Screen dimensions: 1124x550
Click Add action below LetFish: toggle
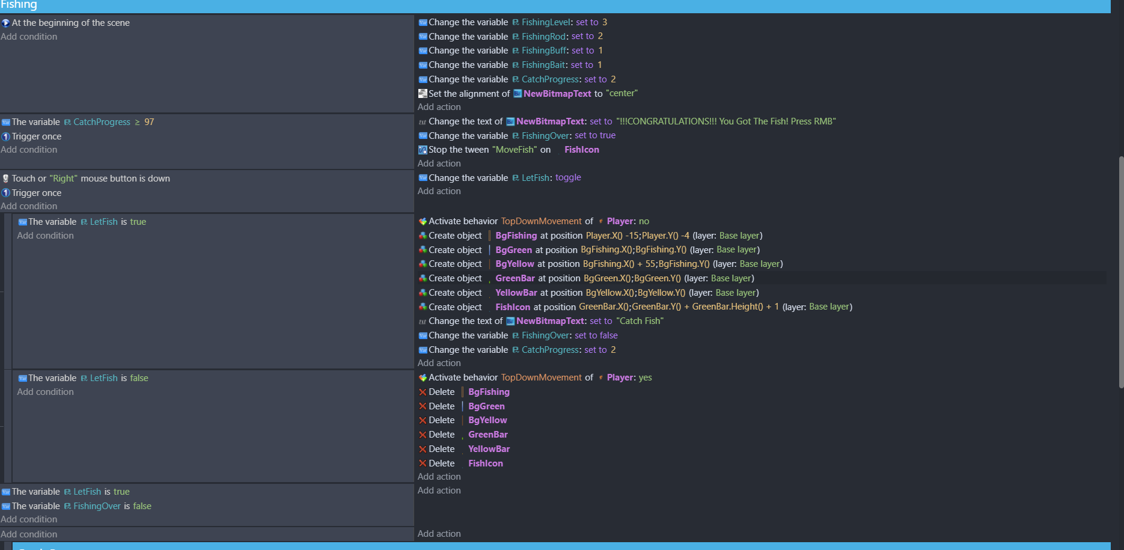tap(439, 191)
